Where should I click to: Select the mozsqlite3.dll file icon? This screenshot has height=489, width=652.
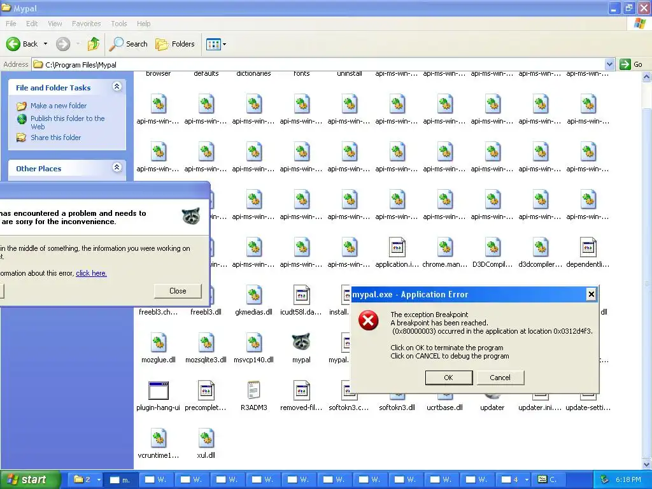(206, 342)
